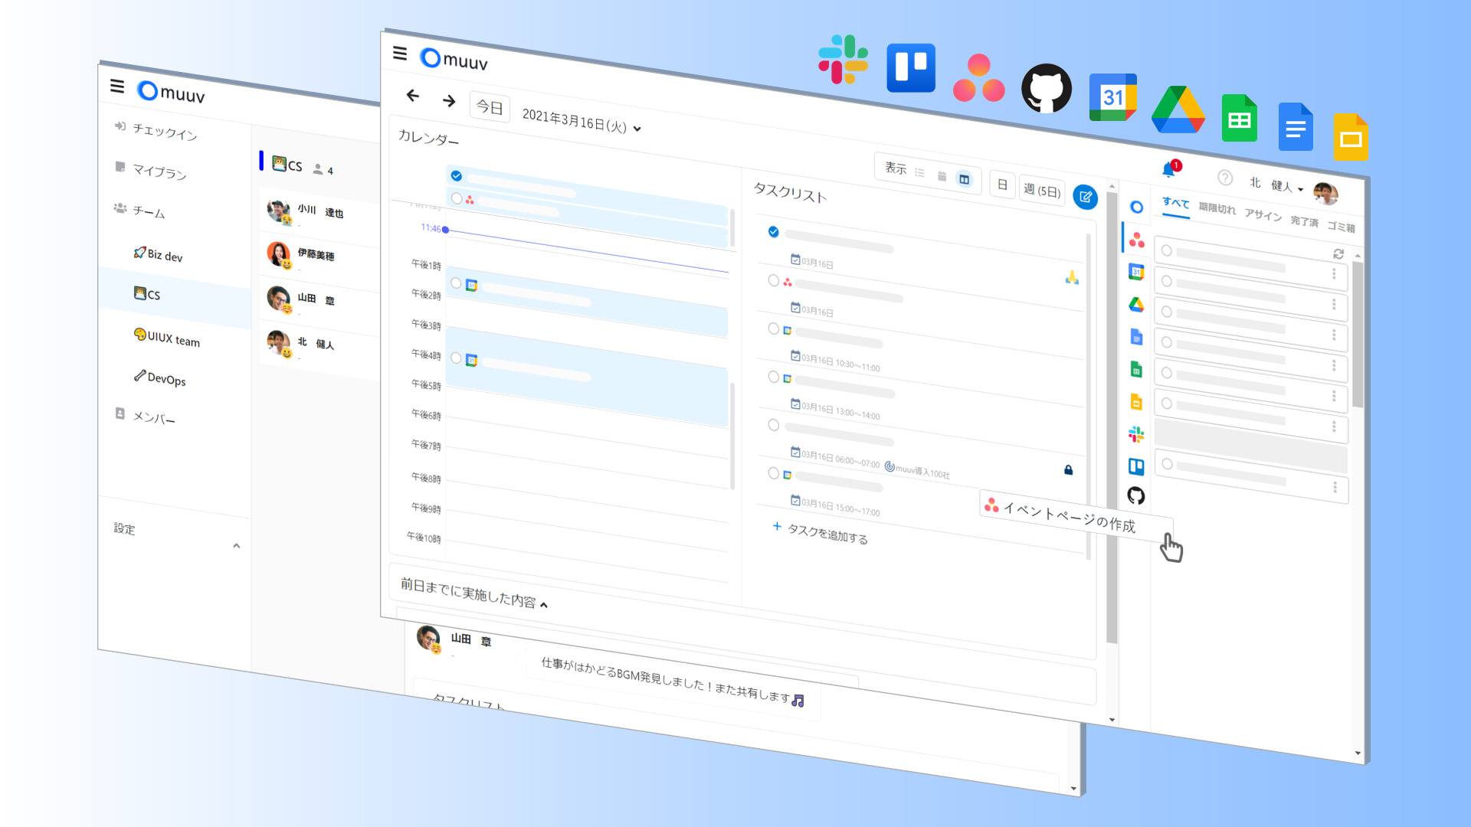
Task: Select the GitHub icon in integrations sidebar
Action: coord(1136,496)
